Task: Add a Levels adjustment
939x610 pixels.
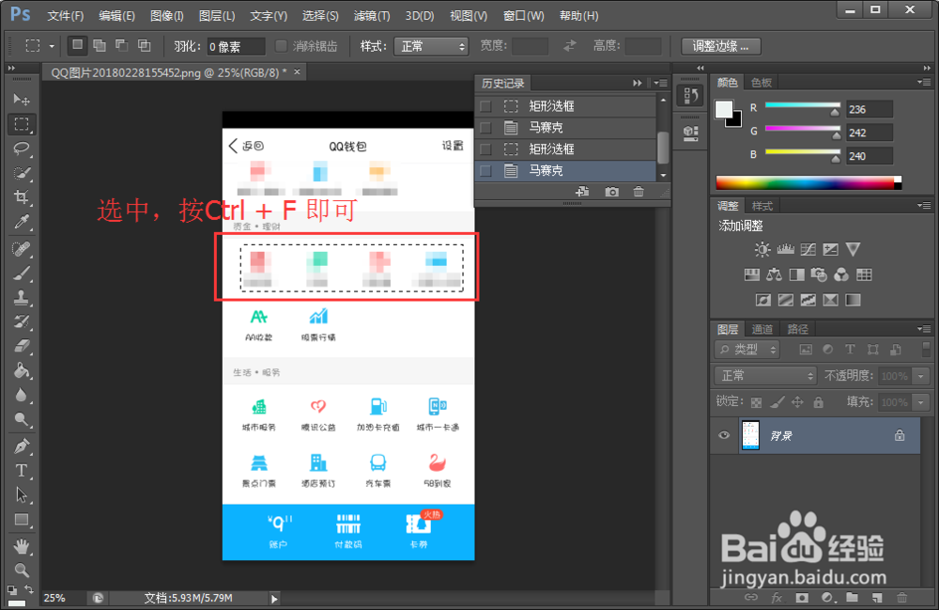Action: click(785, 249)
